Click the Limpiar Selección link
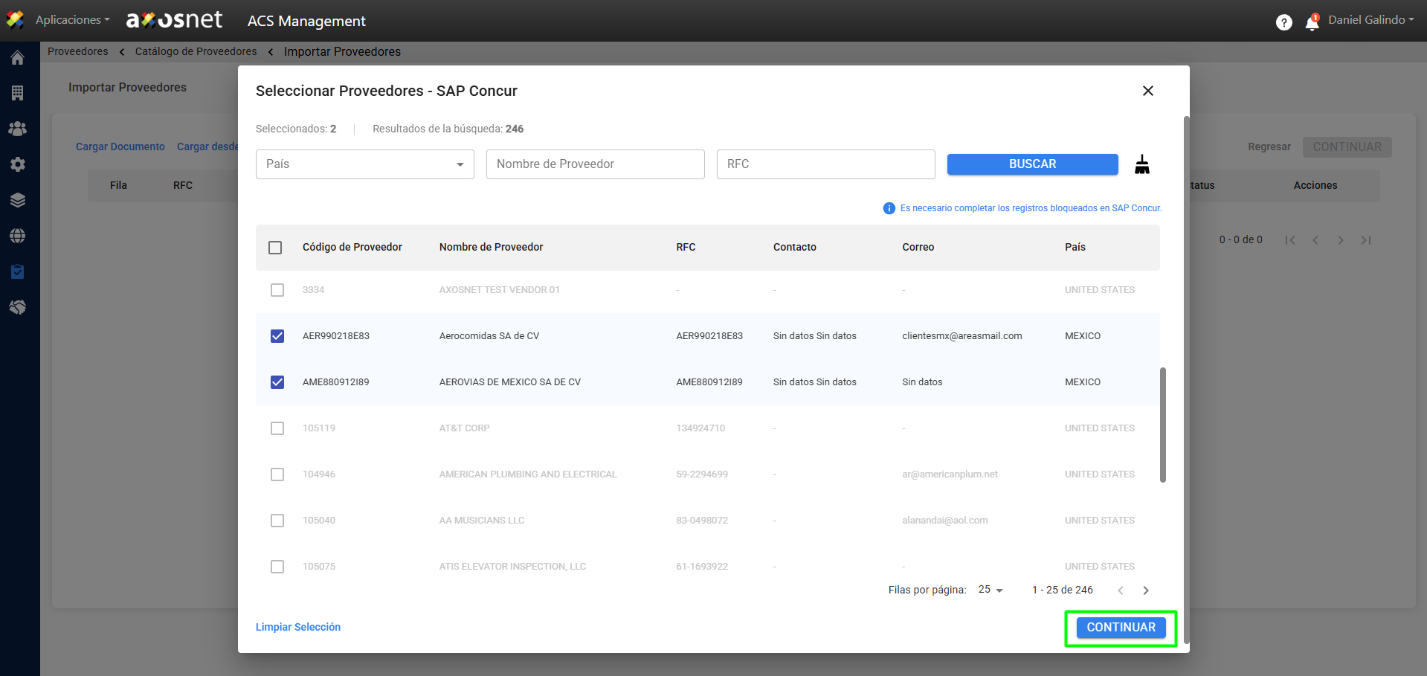1427x676 pixels. click(298, 627)
